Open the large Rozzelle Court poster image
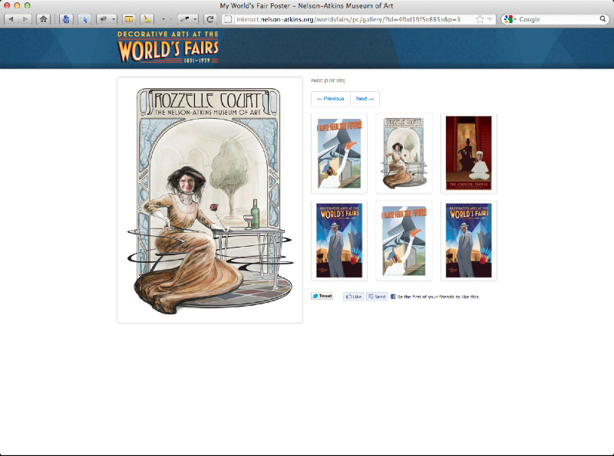 click(210, 200)
